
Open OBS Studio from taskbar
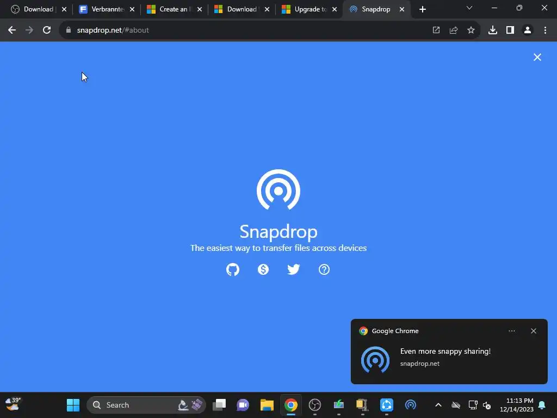click(x=315, y=405)
